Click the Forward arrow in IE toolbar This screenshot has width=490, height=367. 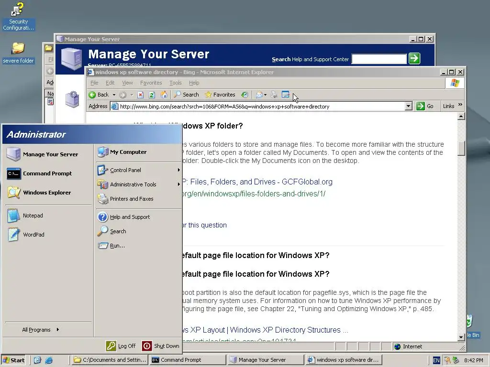click(123, 95)
